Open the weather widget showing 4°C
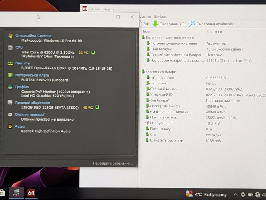The image size is (266, 200). pos(206,194)
